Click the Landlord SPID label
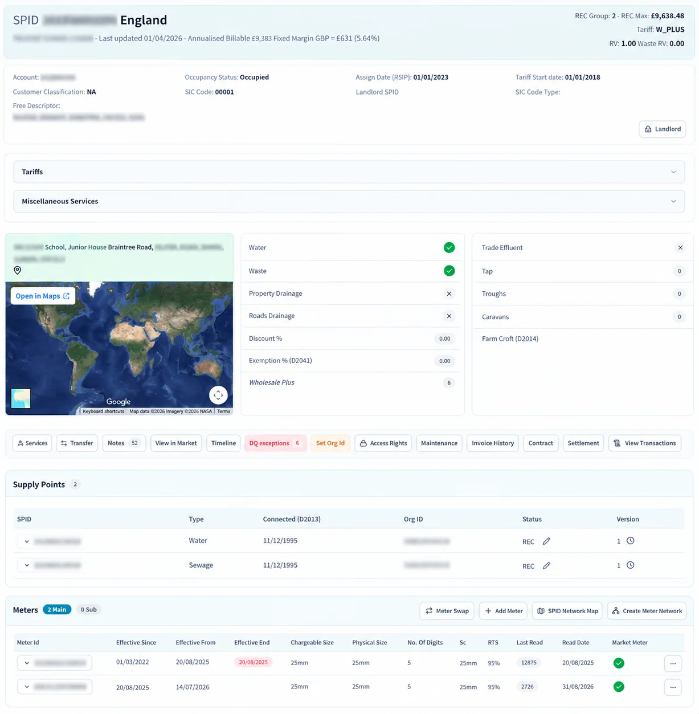Viewport: 699px width, 714px height. click(x=377, y=92)
